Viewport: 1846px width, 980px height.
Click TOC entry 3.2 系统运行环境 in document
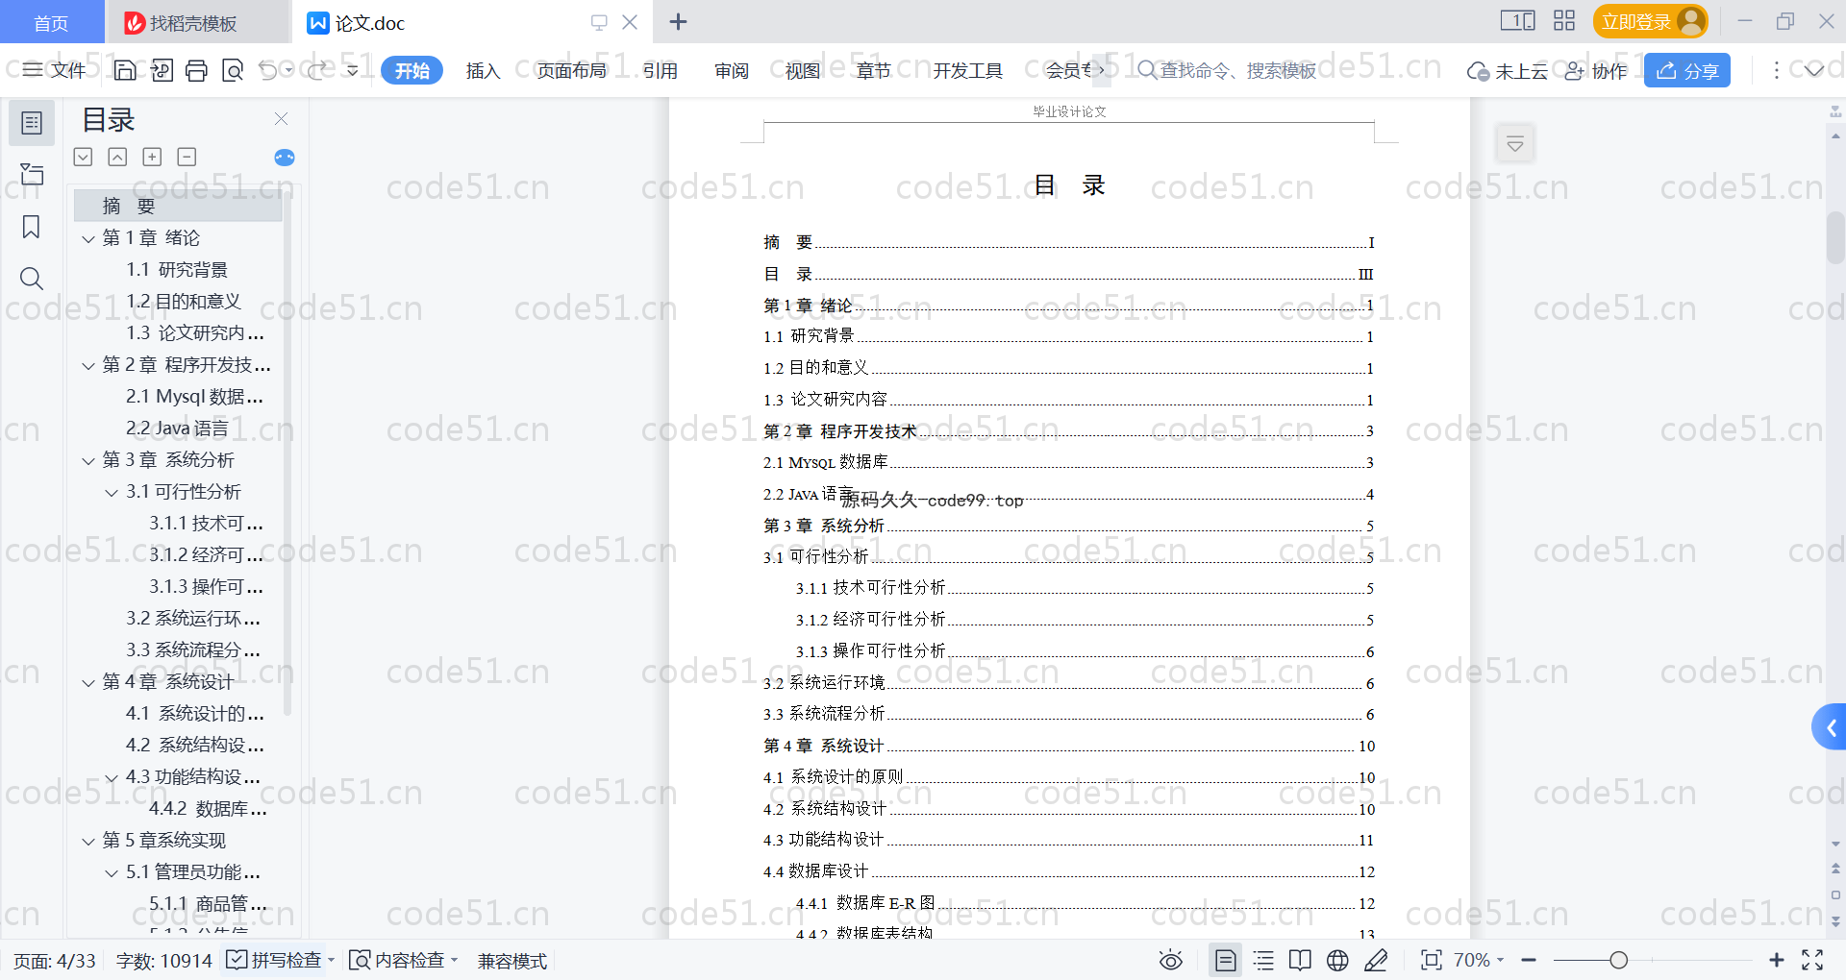pos(1068,683)
